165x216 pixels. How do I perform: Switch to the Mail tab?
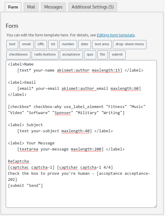(31, 7)
